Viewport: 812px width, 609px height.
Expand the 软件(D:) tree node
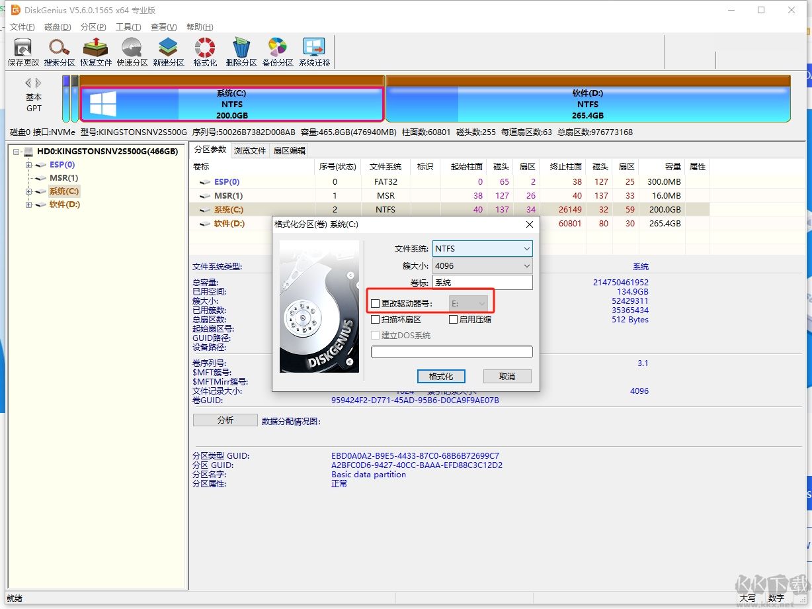[29, 205]
